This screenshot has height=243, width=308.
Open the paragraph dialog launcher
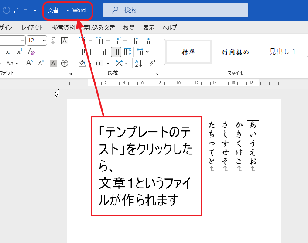click(156, 74)
